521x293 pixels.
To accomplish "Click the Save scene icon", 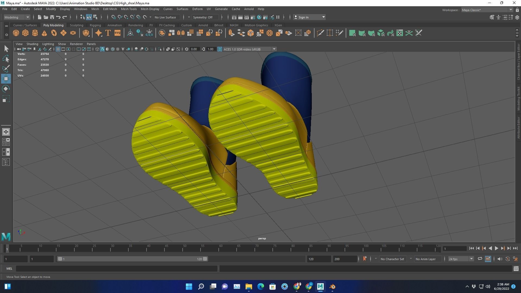I will click(x=52, y=17).
